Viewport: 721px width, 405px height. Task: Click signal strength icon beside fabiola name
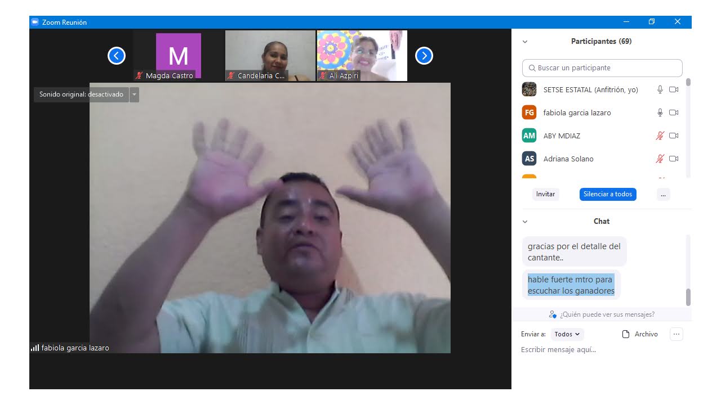click(35, 348)
